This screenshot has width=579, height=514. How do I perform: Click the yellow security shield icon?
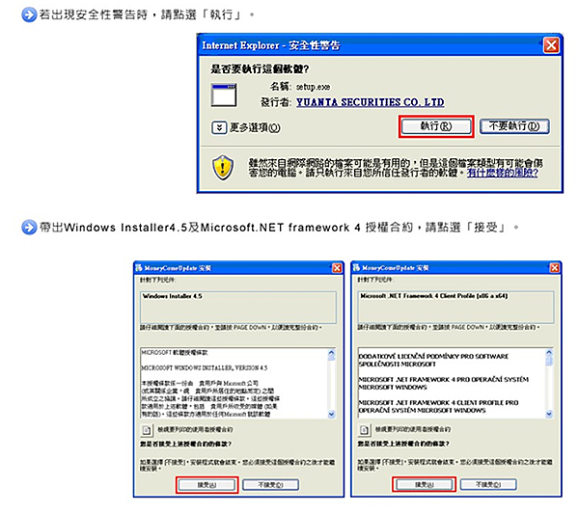coord(223,168)
